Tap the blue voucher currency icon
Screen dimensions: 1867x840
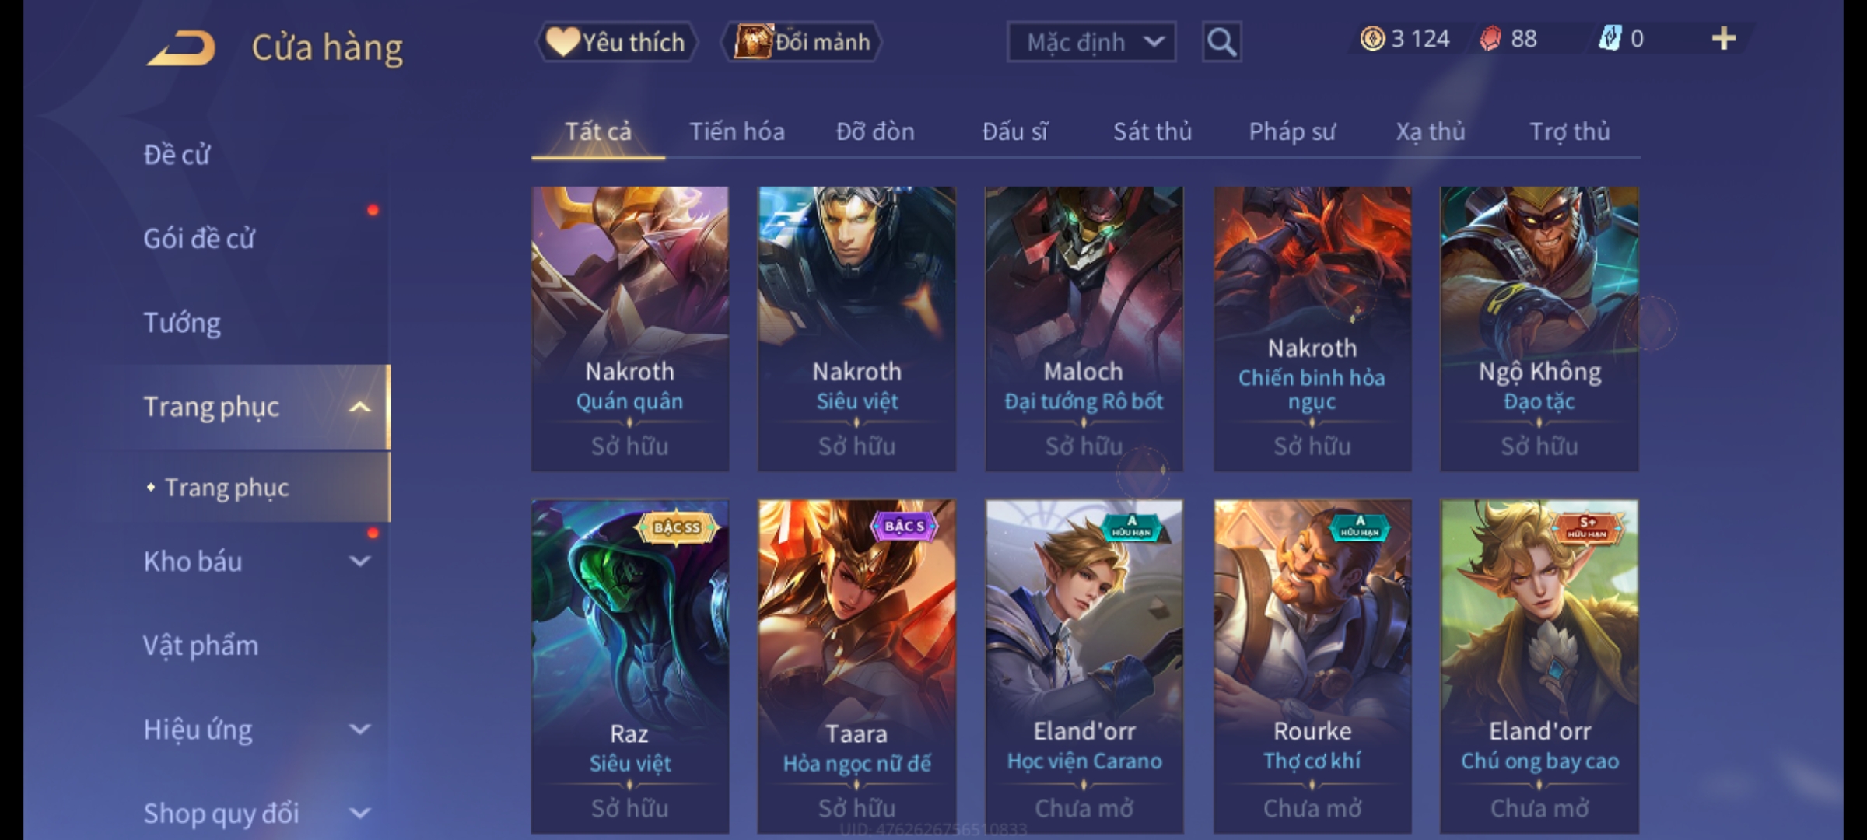1609,39
